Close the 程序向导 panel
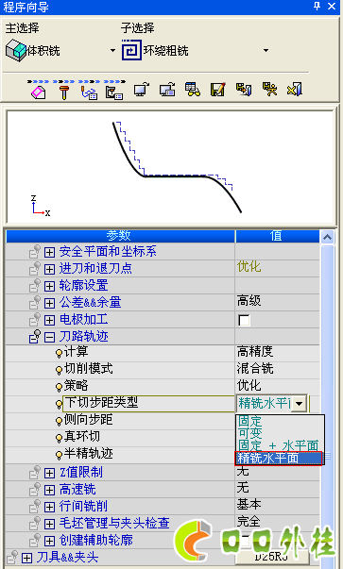This screenshot has width=343, height=569. pyautogui.click(x=332, y=7)
